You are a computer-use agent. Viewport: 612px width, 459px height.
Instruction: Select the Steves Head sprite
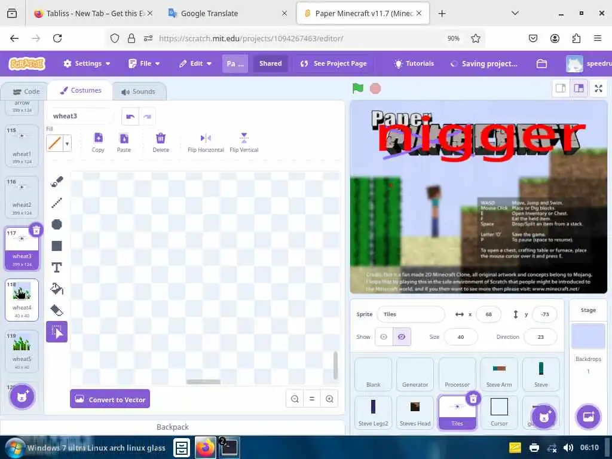415,412
